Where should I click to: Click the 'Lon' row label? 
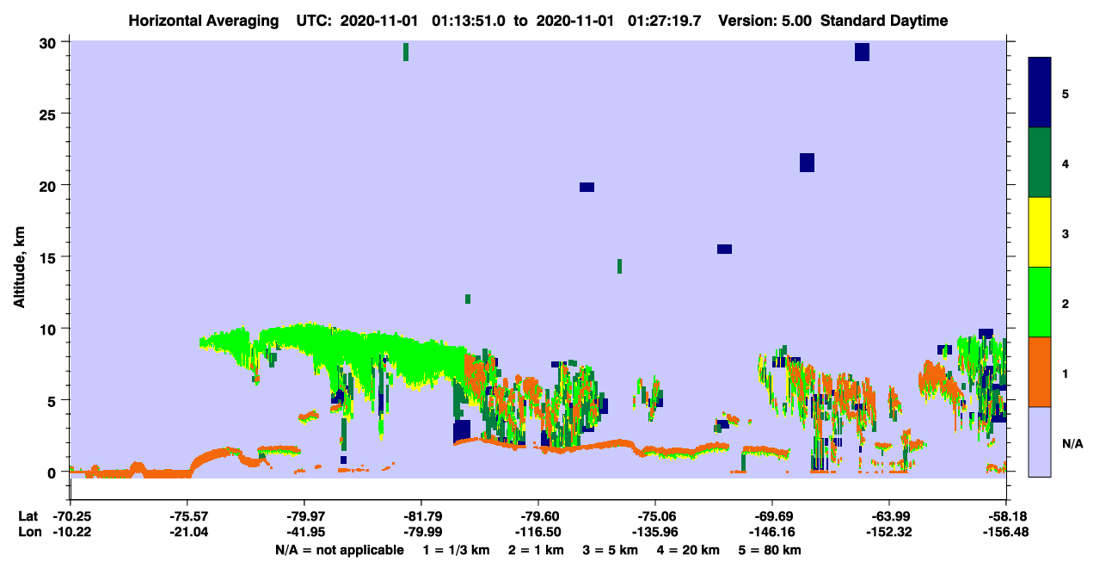(28, 532)
